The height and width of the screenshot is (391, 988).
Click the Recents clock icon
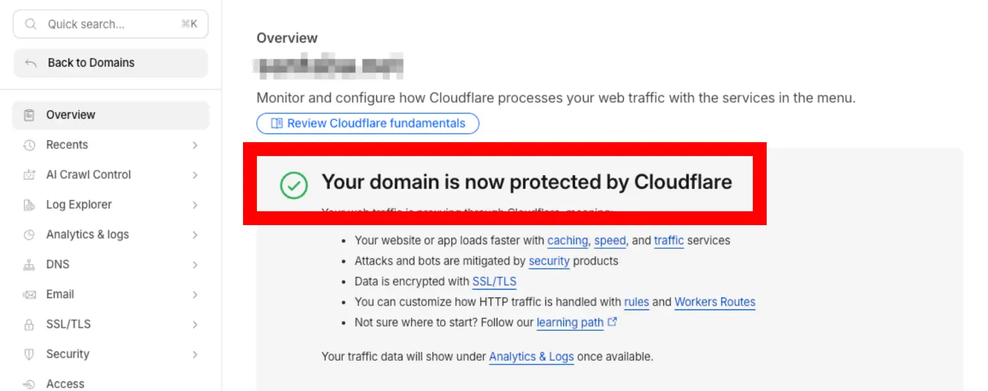click(29, 145)
